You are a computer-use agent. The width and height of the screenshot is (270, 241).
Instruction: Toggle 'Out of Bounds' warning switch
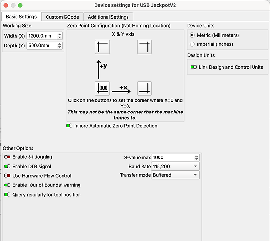tap(7, 185)
